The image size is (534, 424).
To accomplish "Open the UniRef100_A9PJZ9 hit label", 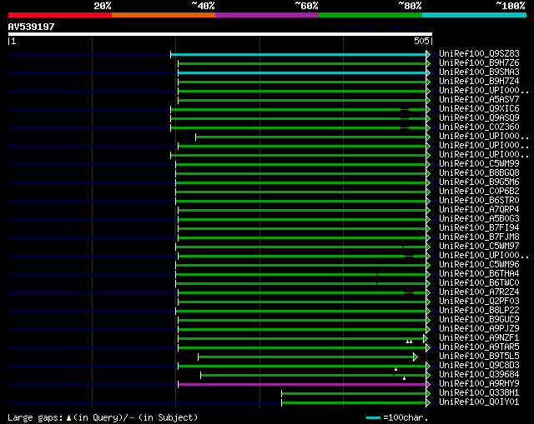I will [479, 329].
